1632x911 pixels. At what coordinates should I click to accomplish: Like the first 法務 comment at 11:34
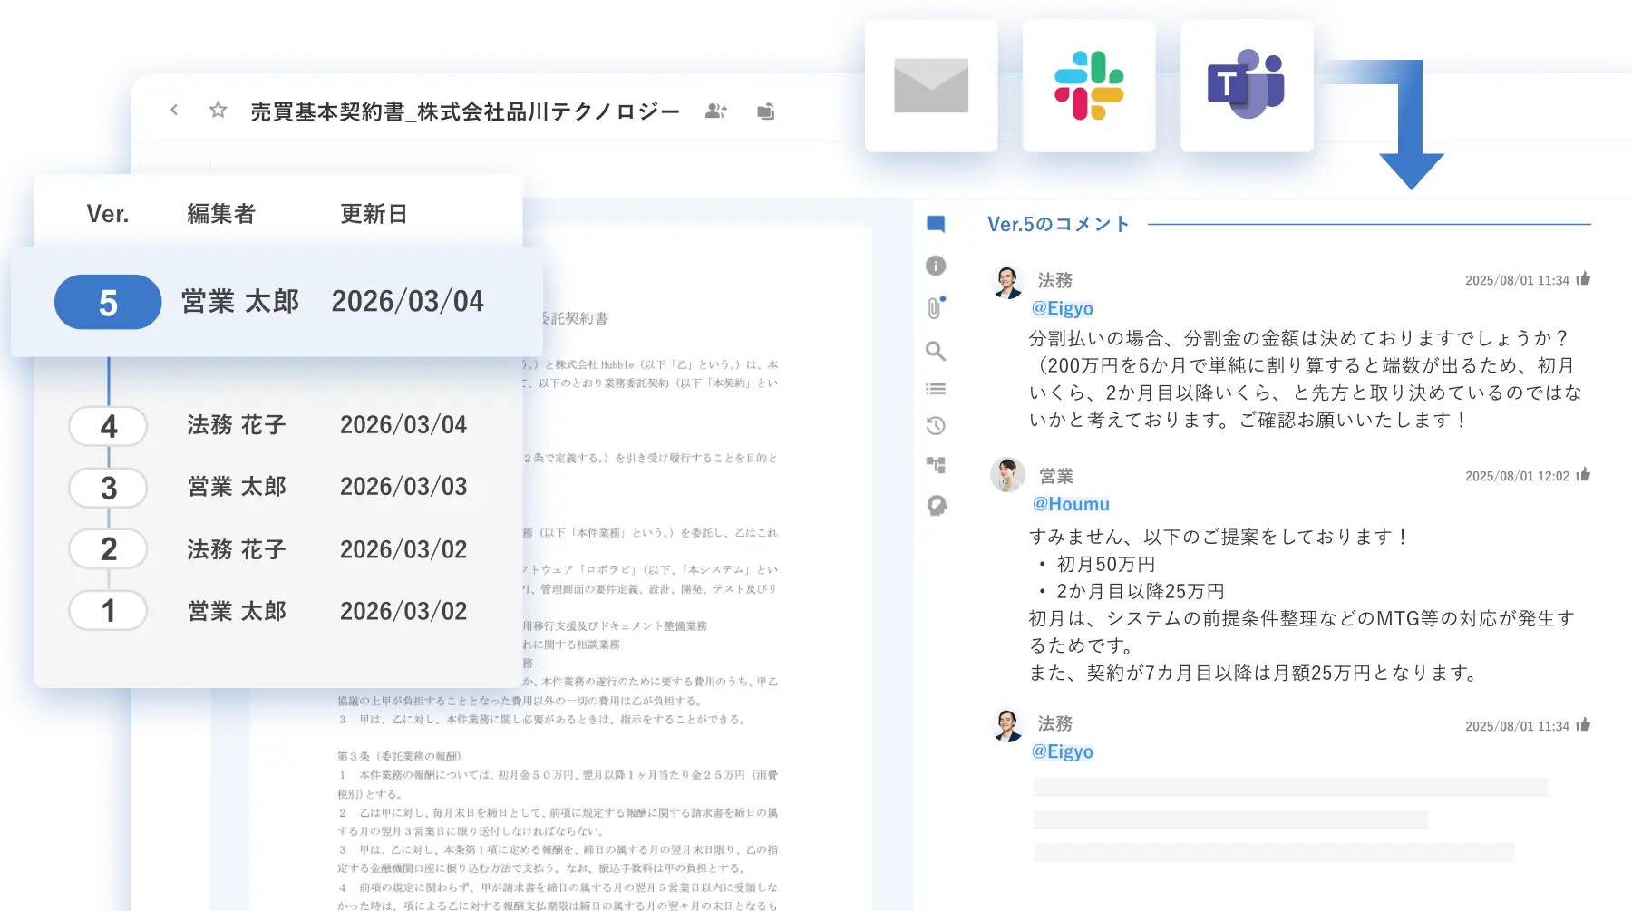pos(1583,279)
